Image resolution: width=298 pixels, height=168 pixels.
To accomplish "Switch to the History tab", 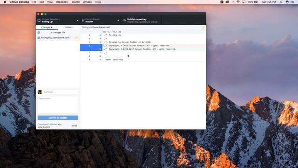I will tap(69, 28).
